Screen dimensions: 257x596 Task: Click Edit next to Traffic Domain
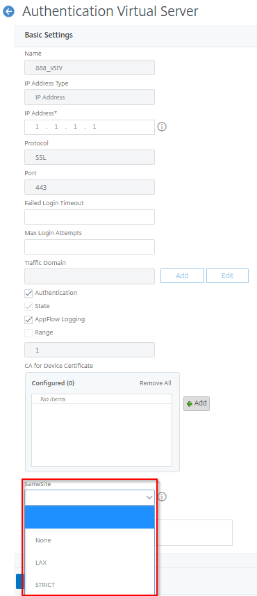click(x=227, y=276)
